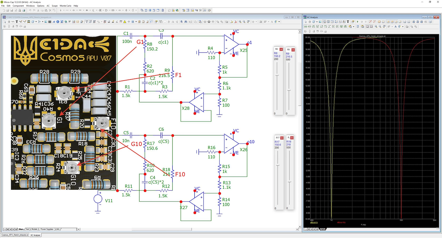Image resolution: width=442 pixels, height=238 pixels.
Task: Click the R17 slider thumb
Action: (x=278, y=165)
